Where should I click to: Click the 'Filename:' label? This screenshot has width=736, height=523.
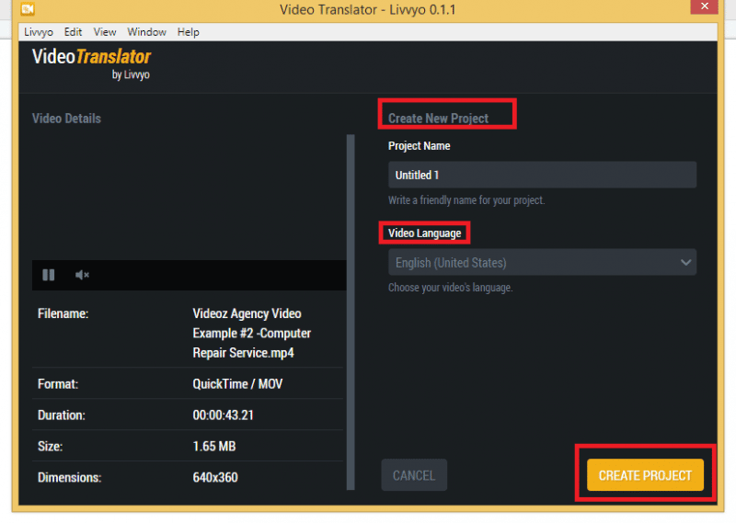pos(63,313)
